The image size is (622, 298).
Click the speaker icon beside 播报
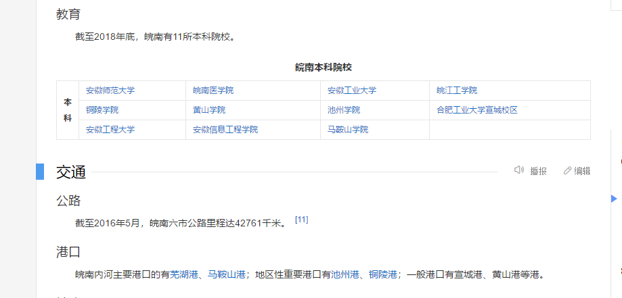tap(519, 170)
